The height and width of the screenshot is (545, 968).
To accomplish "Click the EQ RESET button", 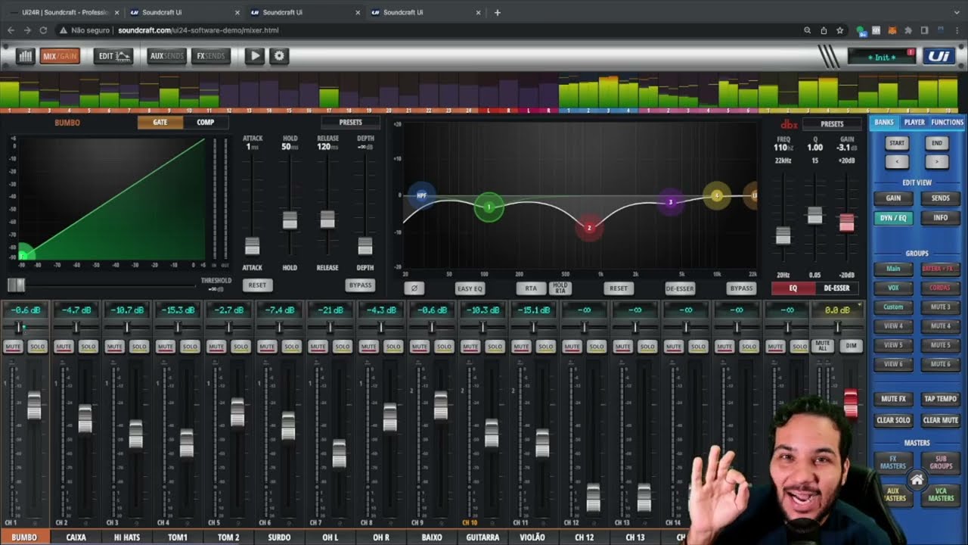I will pos(619,288).
